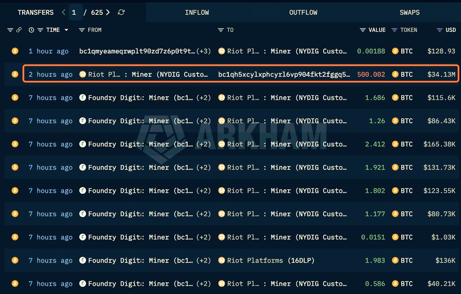Click Riot Platforms logo in $128.93 row

221,51
